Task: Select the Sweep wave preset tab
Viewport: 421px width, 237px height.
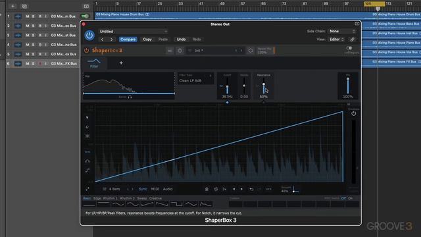Action: pos(142,198)
